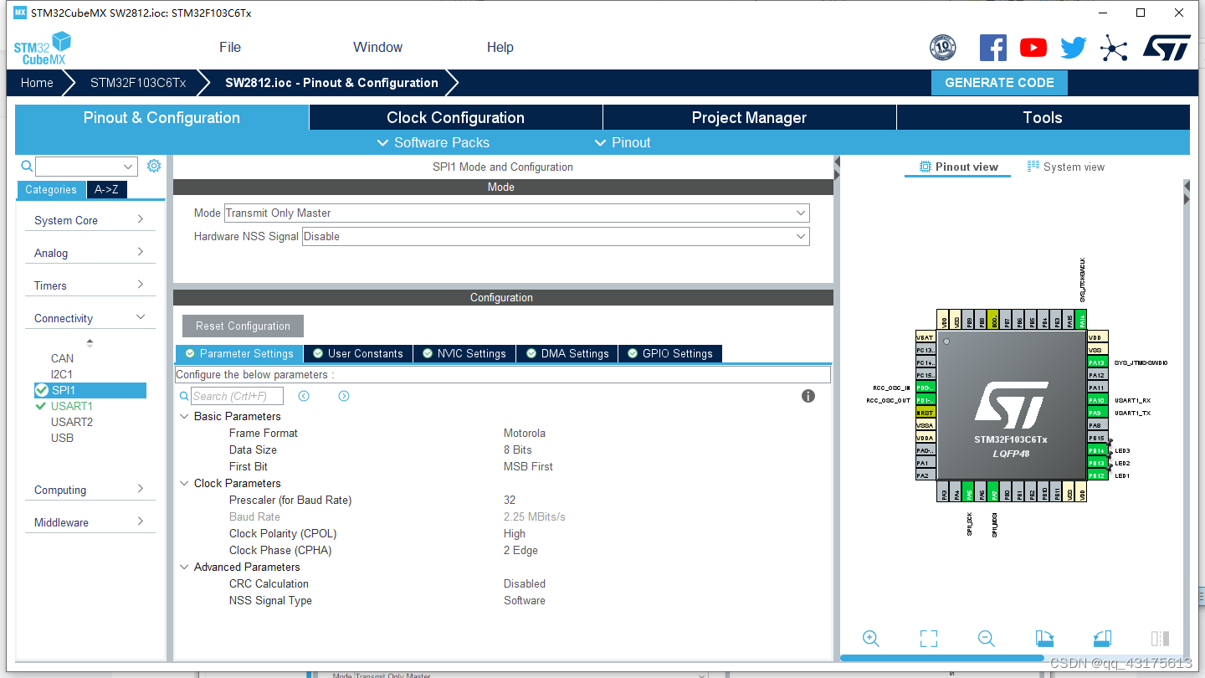
Task: Select the PA7 SPI1_MOSI pin
Action: coord(994,491)
